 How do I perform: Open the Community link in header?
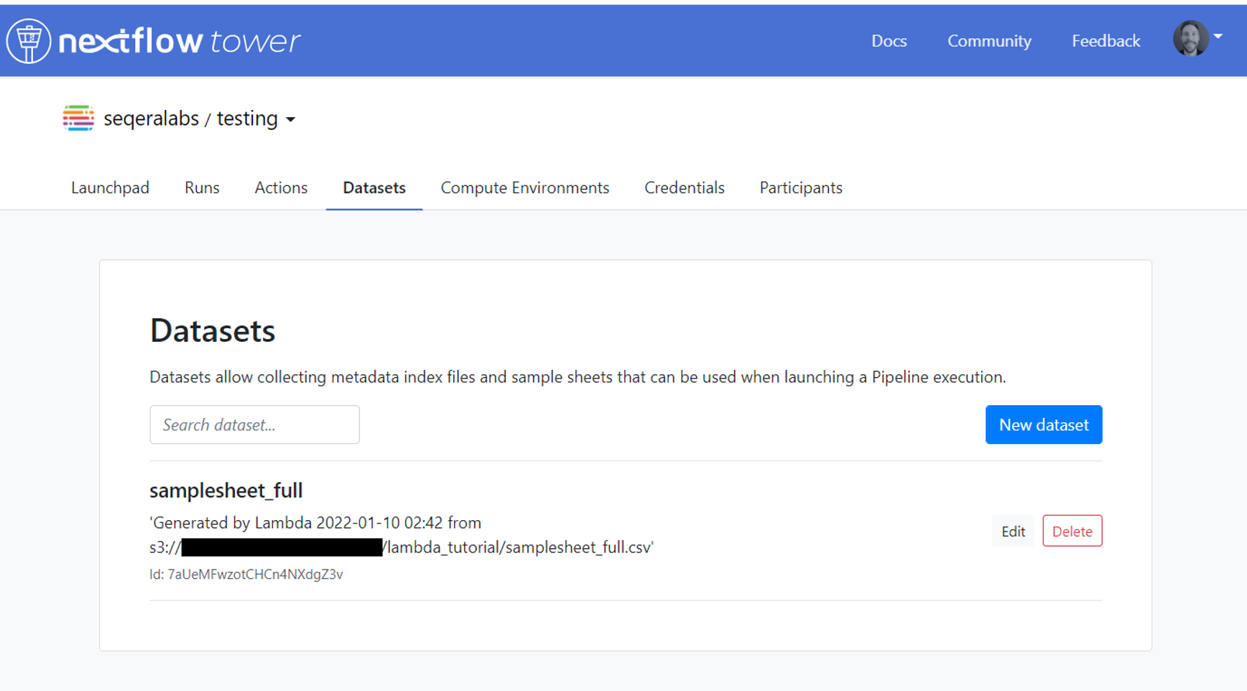pyautogui.click(x=989, y=41)
